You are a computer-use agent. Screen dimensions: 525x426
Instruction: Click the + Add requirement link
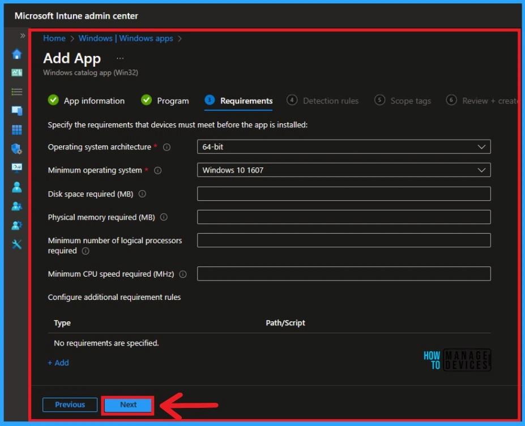58,363
